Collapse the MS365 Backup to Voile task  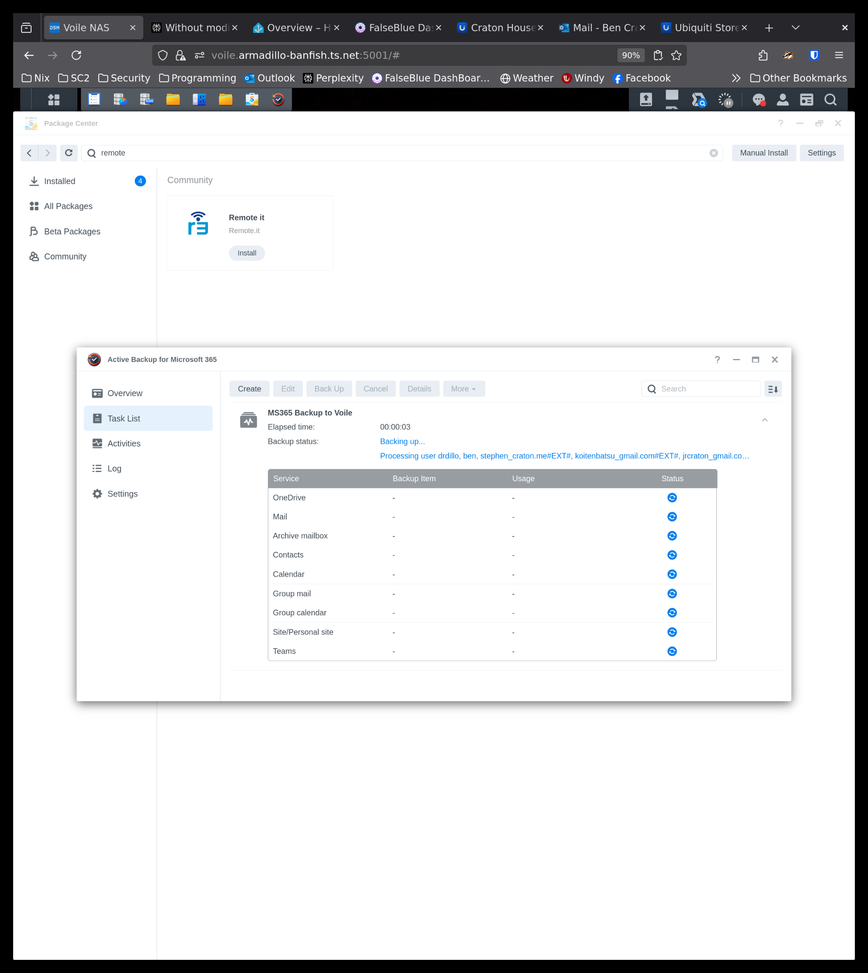click(x=765, y=420)
